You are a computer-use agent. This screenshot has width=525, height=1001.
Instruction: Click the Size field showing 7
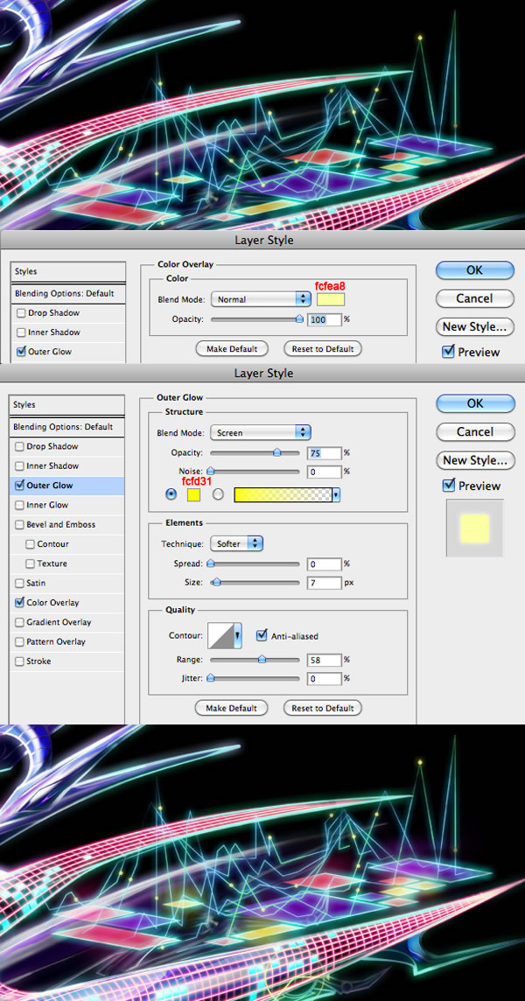coord(325,583)
